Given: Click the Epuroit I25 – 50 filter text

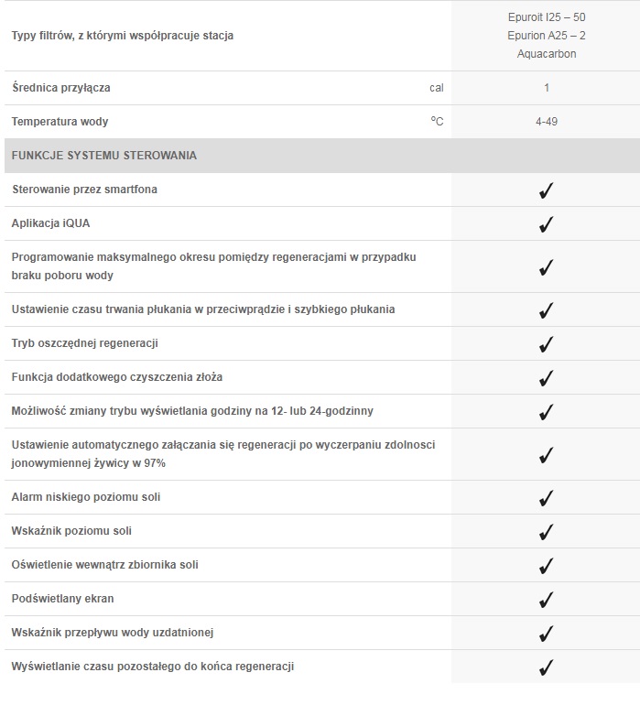Looking at the screenshot, I should click(x=547, y=17).
